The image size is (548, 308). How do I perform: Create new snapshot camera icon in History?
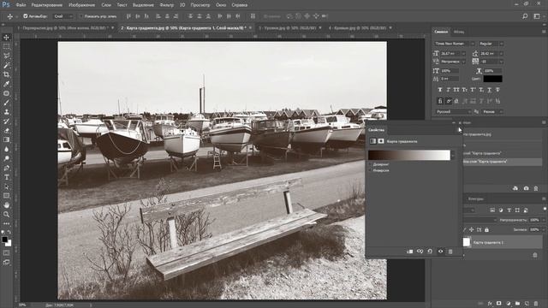(526, 188)
